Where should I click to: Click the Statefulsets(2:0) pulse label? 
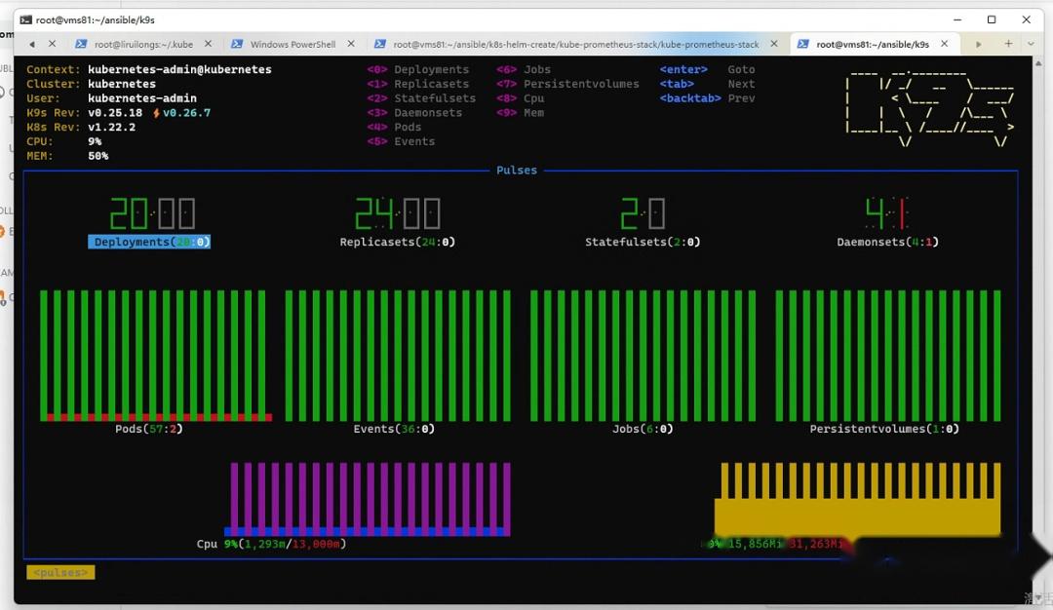click(643, 242)
